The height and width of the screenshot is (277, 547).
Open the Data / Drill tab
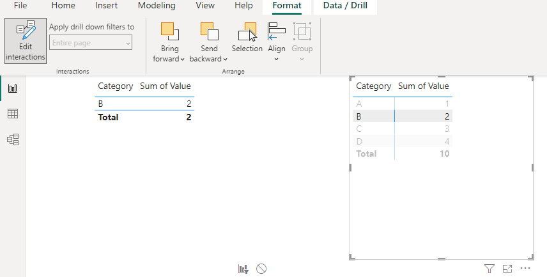tap(345, 6)
